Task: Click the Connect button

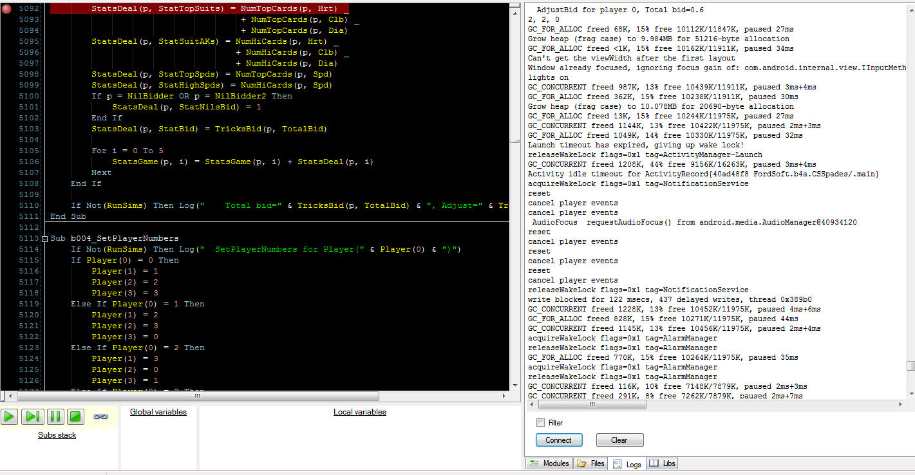Action: tap(558, 440)
